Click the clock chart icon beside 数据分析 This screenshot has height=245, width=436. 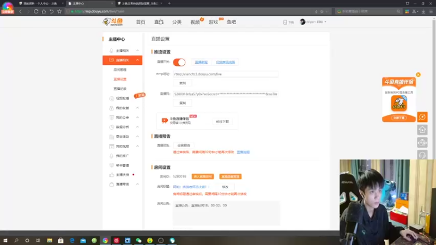coord(112,127)
